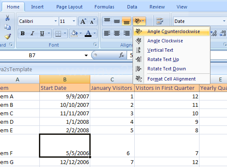Choose Vertical Text option
This screenshot has width=227, height=167.
[x=172, y=50]
